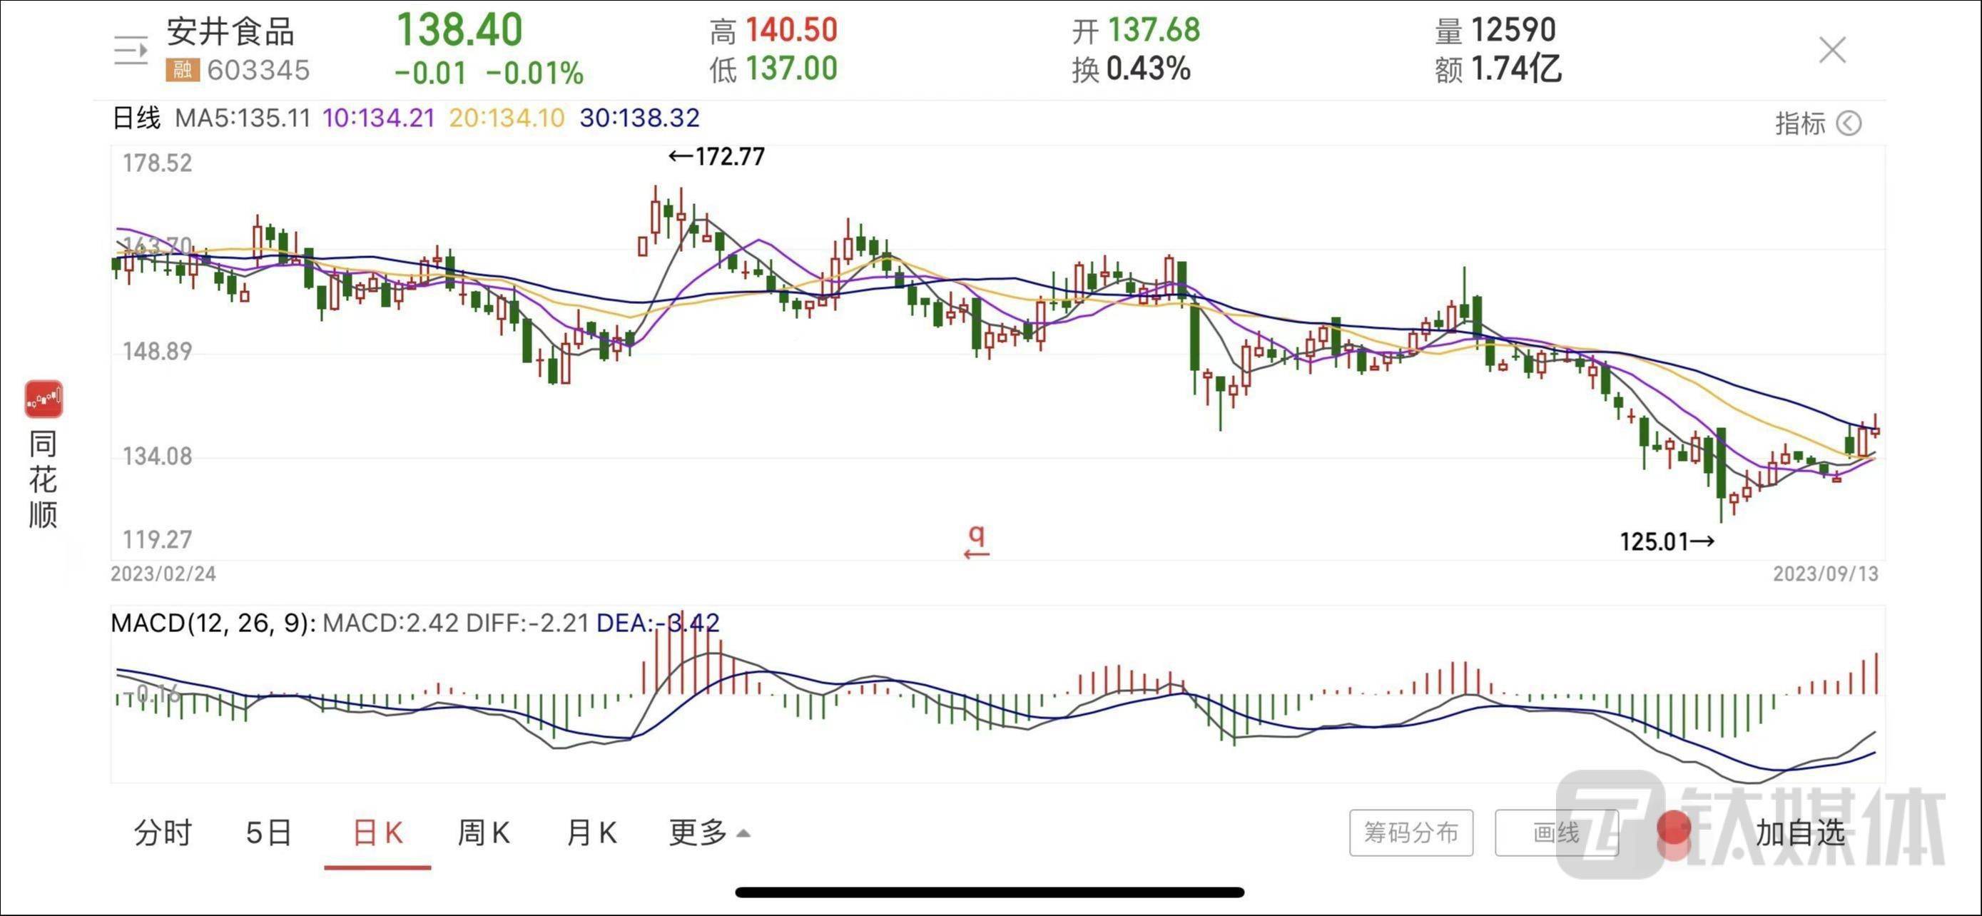The height and width of the screenshot is (916, 1982).
Task: Click the DEA:-3.42 value
Action: coord(658,623)
